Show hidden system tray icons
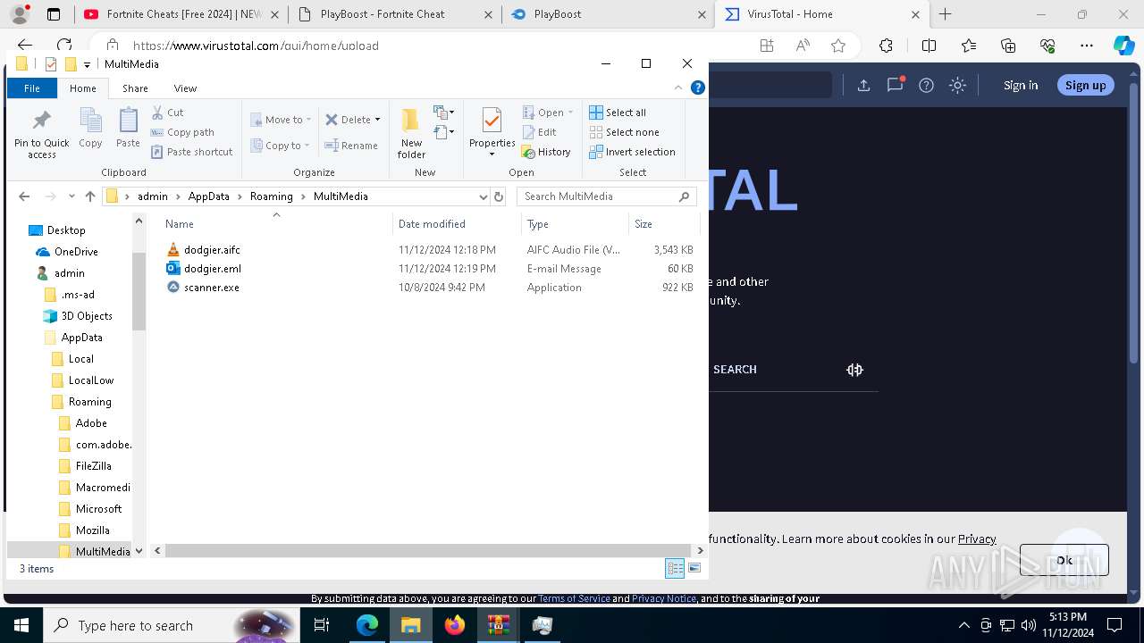The image size is (1144, 643). [963, 625]
